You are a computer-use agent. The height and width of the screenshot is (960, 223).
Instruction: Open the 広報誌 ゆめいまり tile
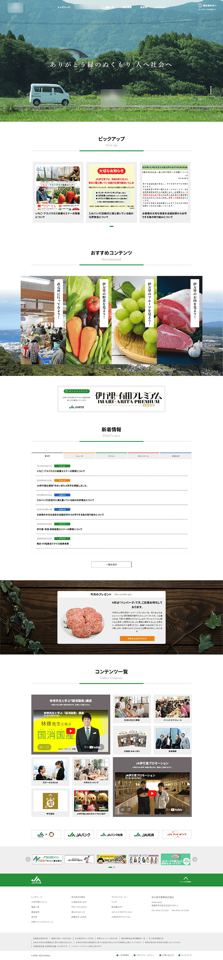click(x=132, y=740)
